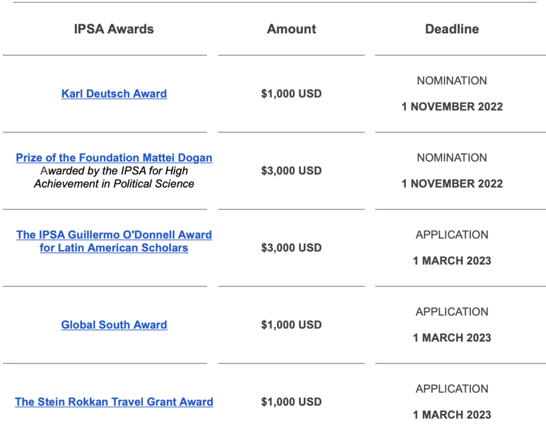Click APPLICATION label in O'Donnell Award row
The height and width of the screenshot is (440, 546).
pos(452,235)
